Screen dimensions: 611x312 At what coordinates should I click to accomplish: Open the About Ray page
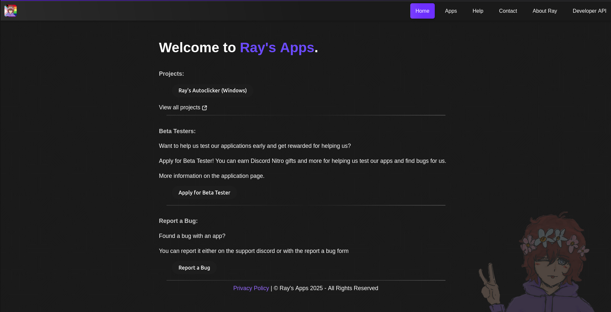(544, 11)
